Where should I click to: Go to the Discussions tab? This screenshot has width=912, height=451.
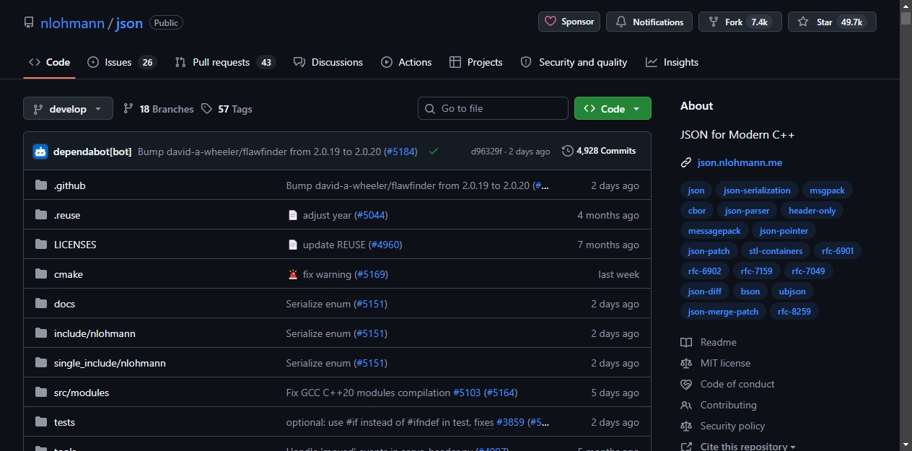tap(328, 62)
